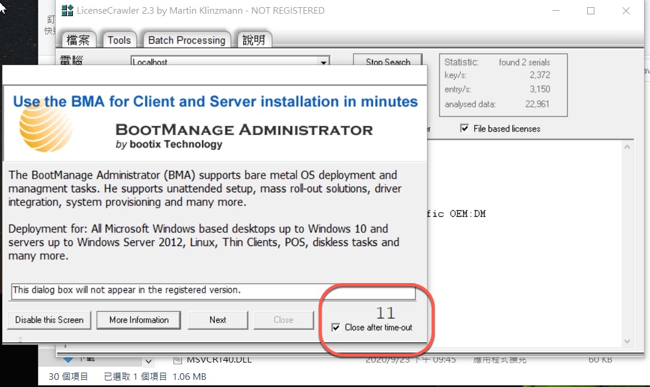Image resolution: width=650 pixels, height=387 pixels.
Task: Click the '已選取 1 個項目 1.06 MB' status text
Action: point(155,377)
